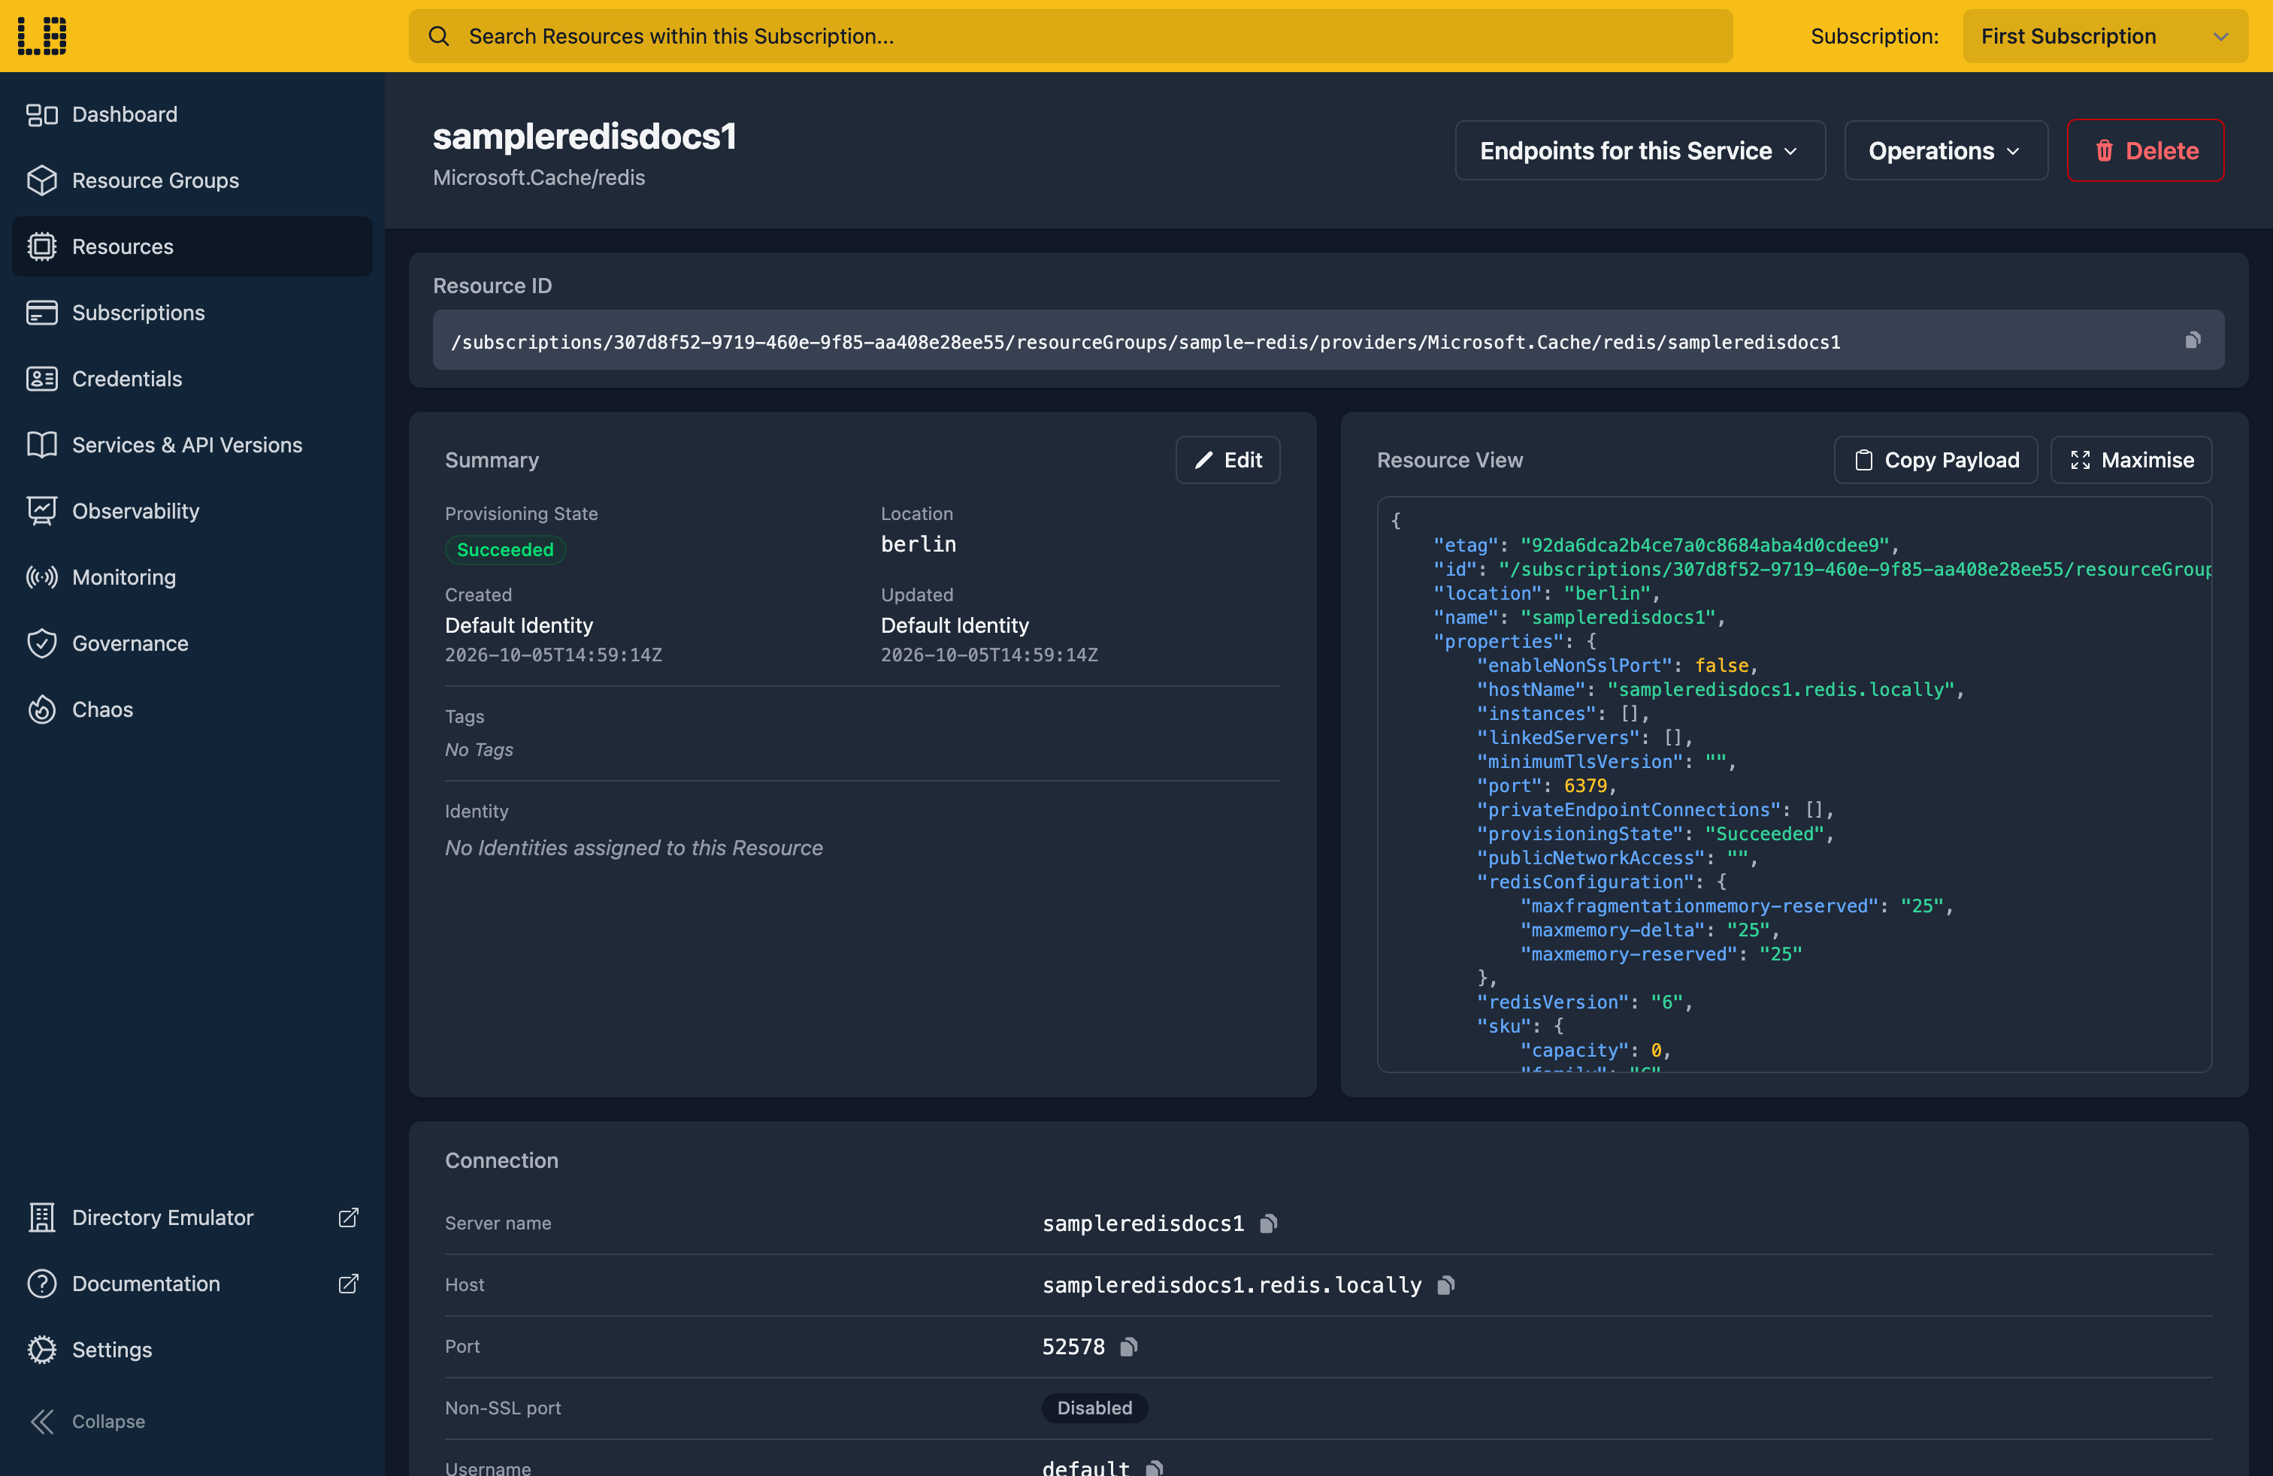The width and height of the screenshot is (2273, 1476).
Task: Click the Monitoring signal icon
Action: [x=42, y=576]
